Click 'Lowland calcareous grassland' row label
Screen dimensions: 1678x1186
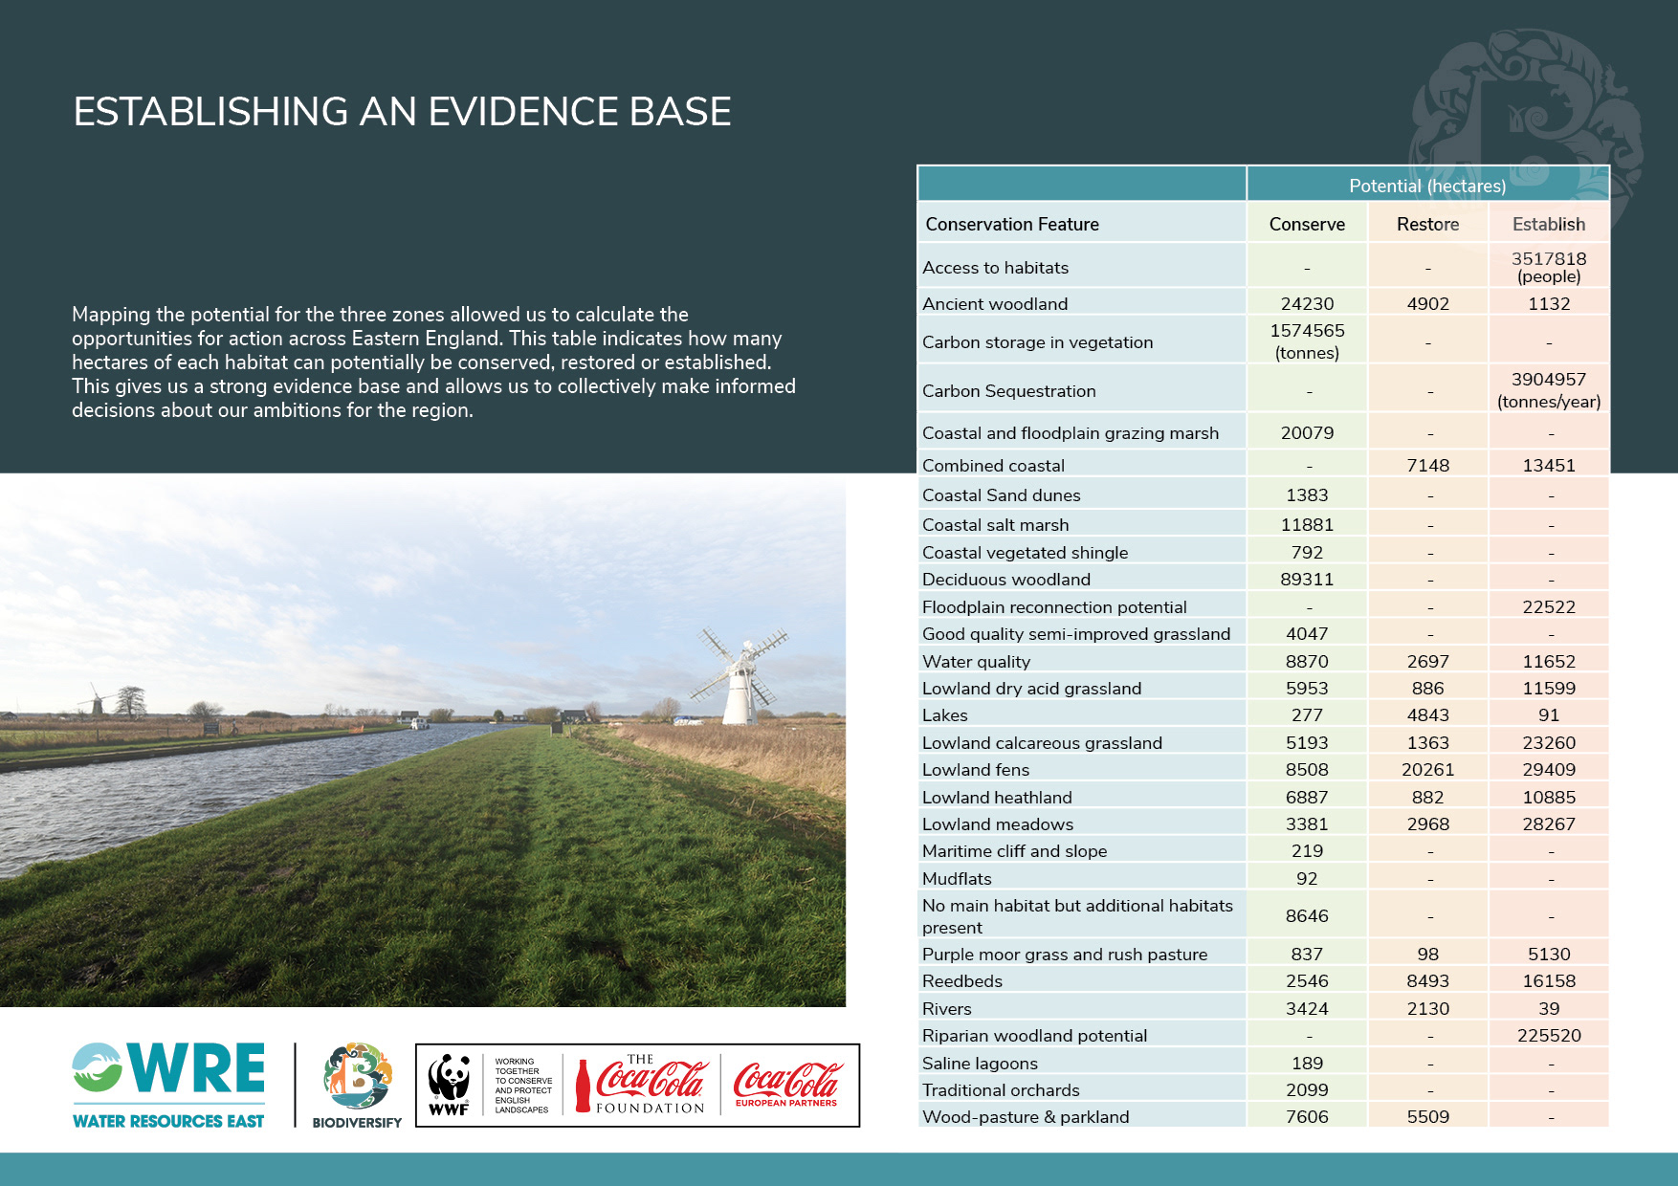(1042, 743)
